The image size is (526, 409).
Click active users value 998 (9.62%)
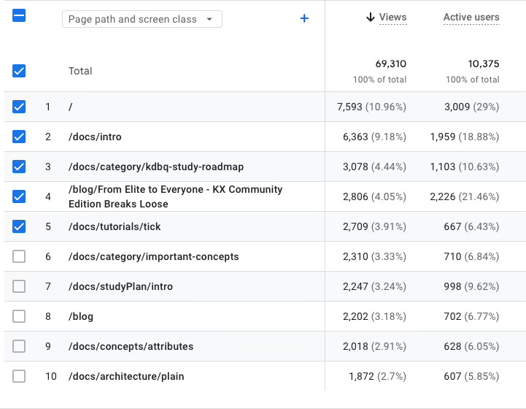pyautogui.click(x=472, y=286)
